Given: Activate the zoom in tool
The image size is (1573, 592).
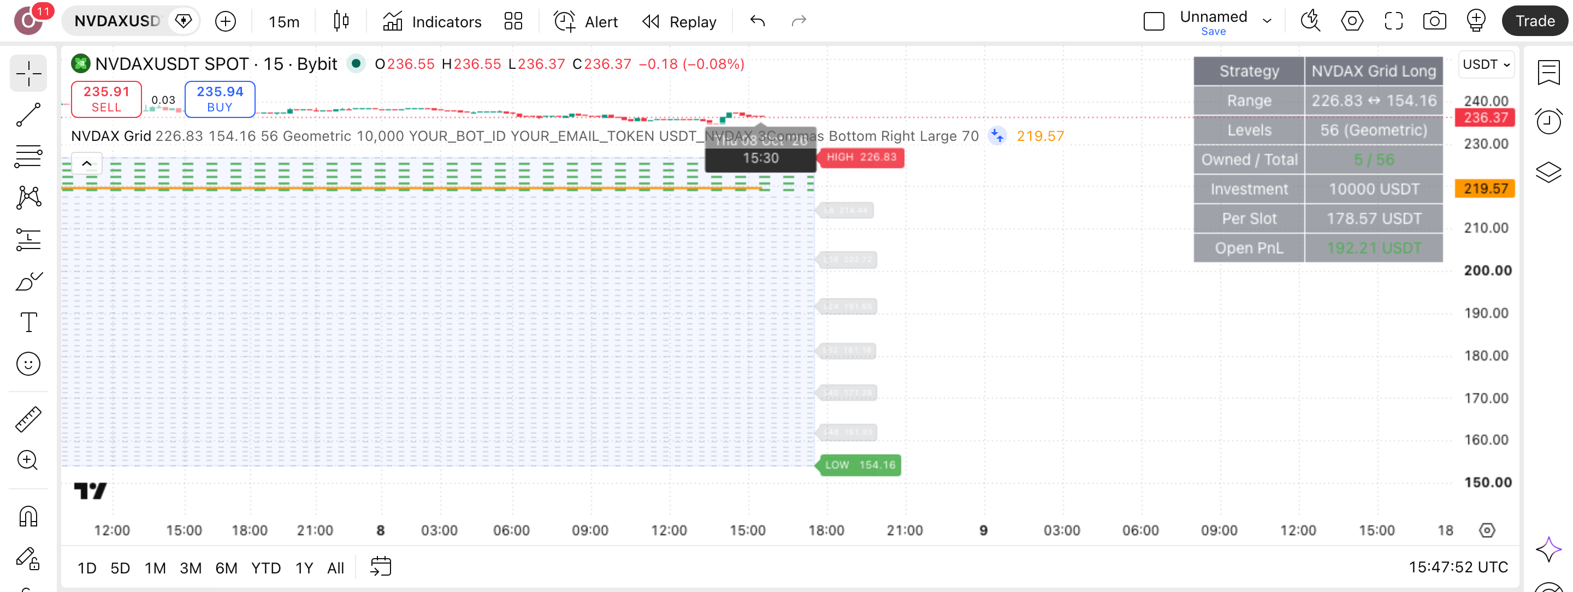Looking at the screenshot, I should tap(28, 461).
